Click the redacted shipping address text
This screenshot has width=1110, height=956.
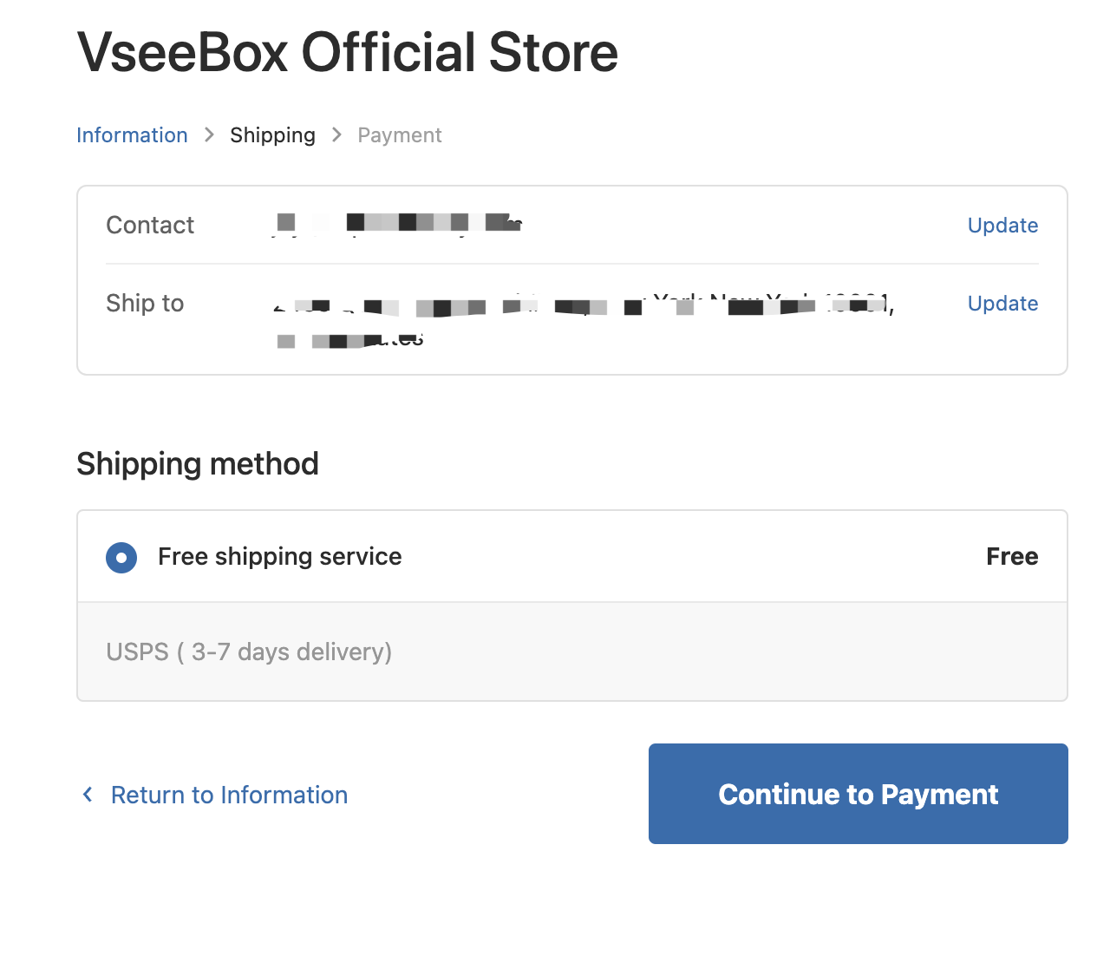pos(581,307)
